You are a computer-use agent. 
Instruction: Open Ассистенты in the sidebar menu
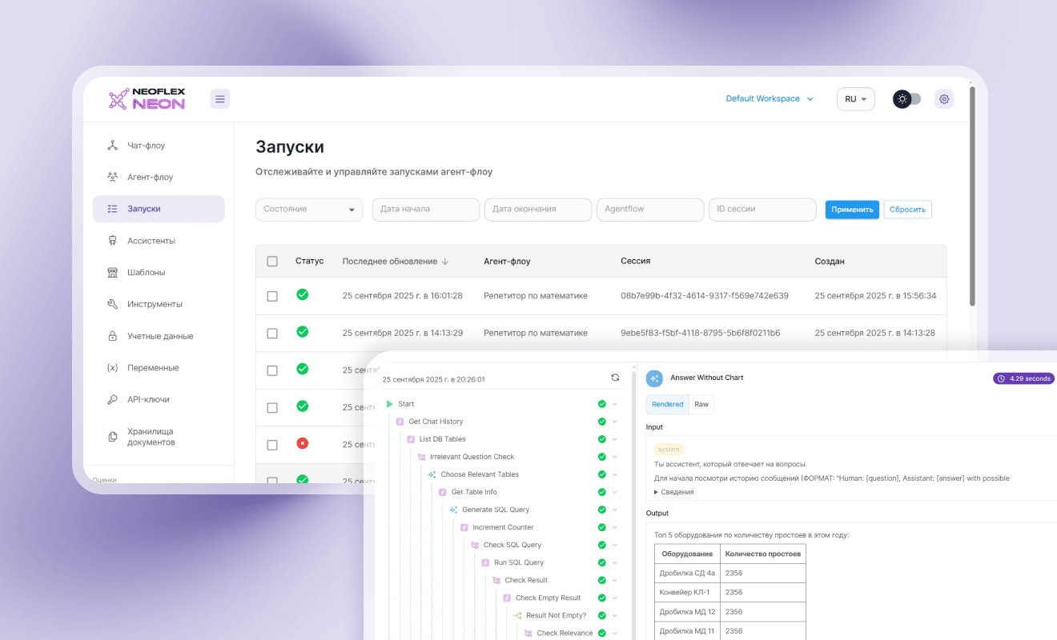click(151, 241)
